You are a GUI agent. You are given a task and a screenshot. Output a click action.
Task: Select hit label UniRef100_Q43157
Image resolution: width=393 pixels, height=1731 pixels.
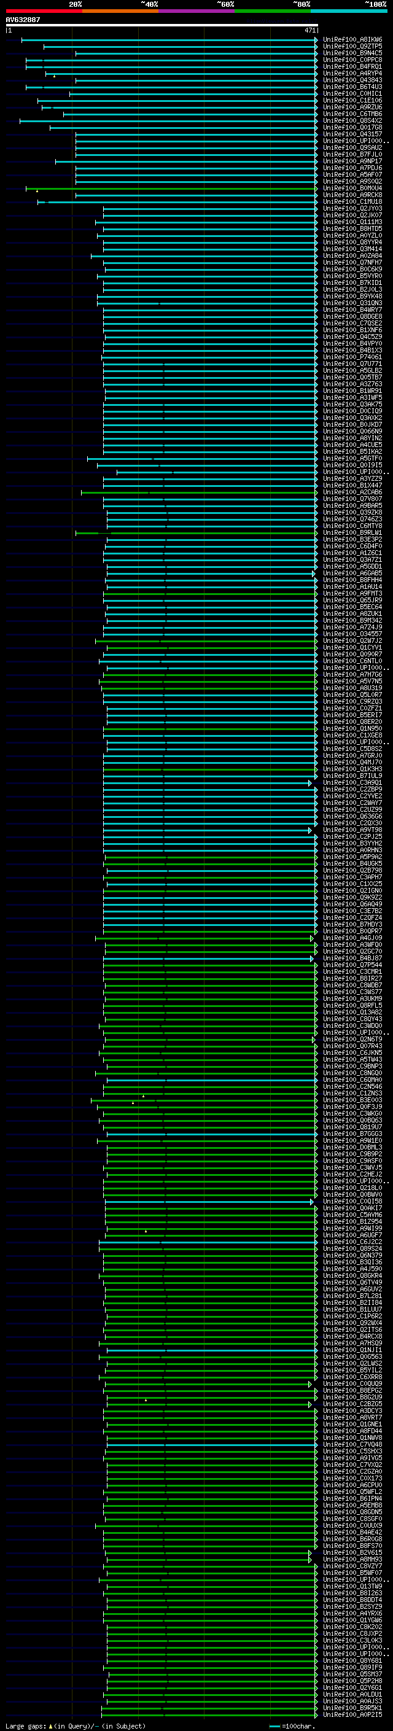[352, 134]
